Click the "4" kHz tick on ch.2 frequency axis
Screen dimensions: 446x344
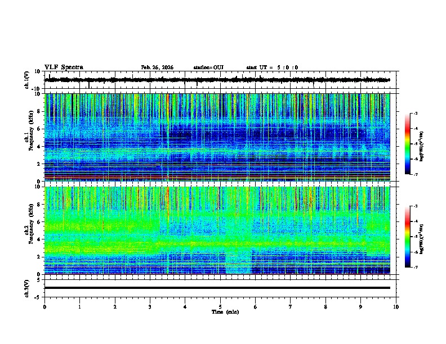pyautogui.click(x=39, y=239)
